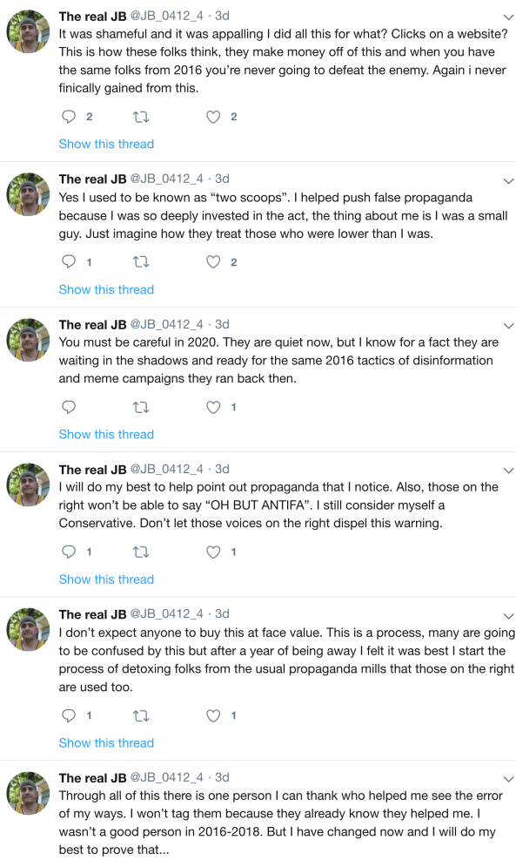
Task: Retweet the 'face value' tweet
Action: coord(142,716)
